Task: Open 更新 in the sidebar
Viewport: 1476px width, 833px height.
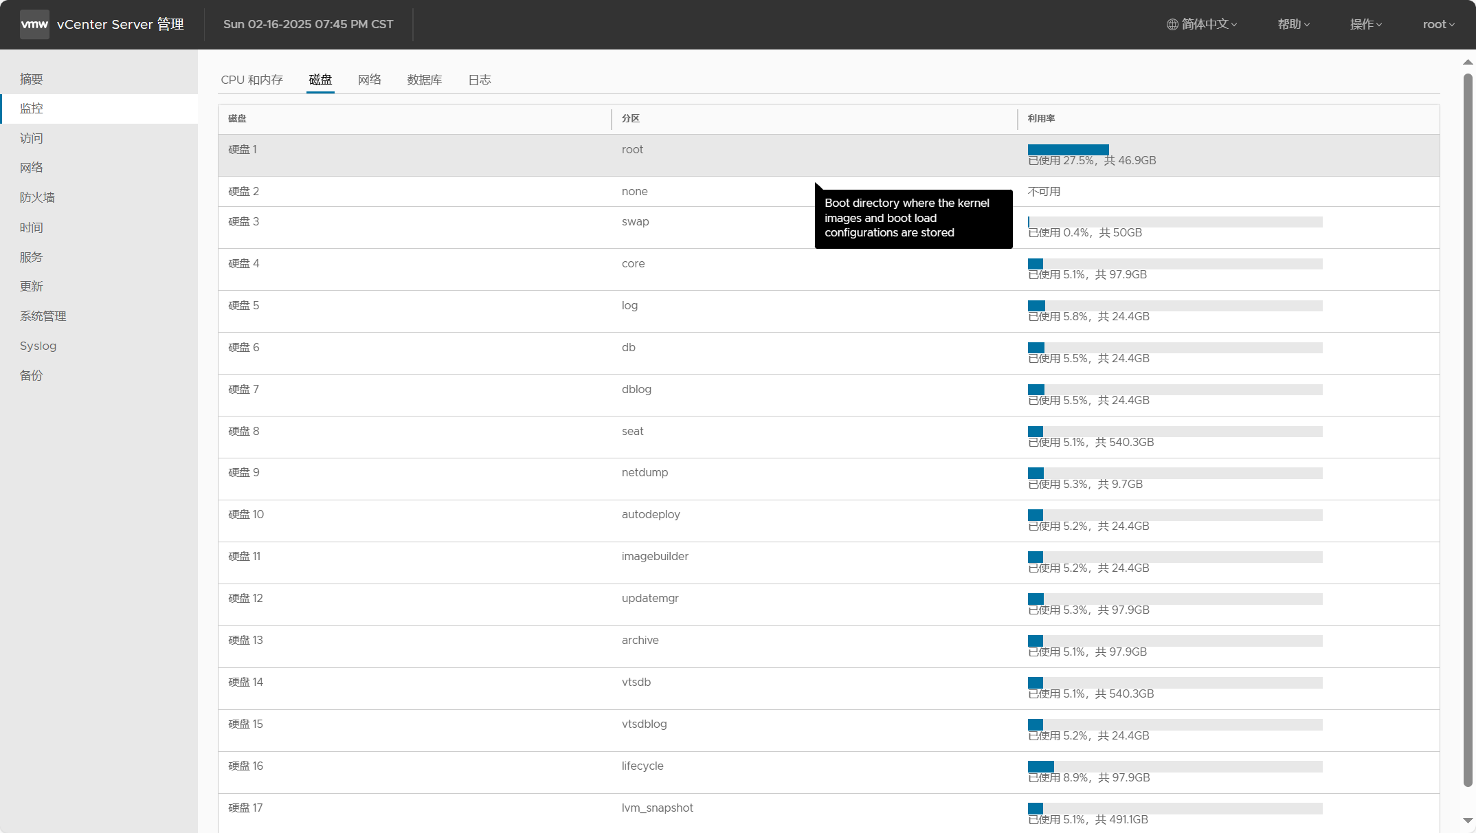Action: (x=99, y=286)
